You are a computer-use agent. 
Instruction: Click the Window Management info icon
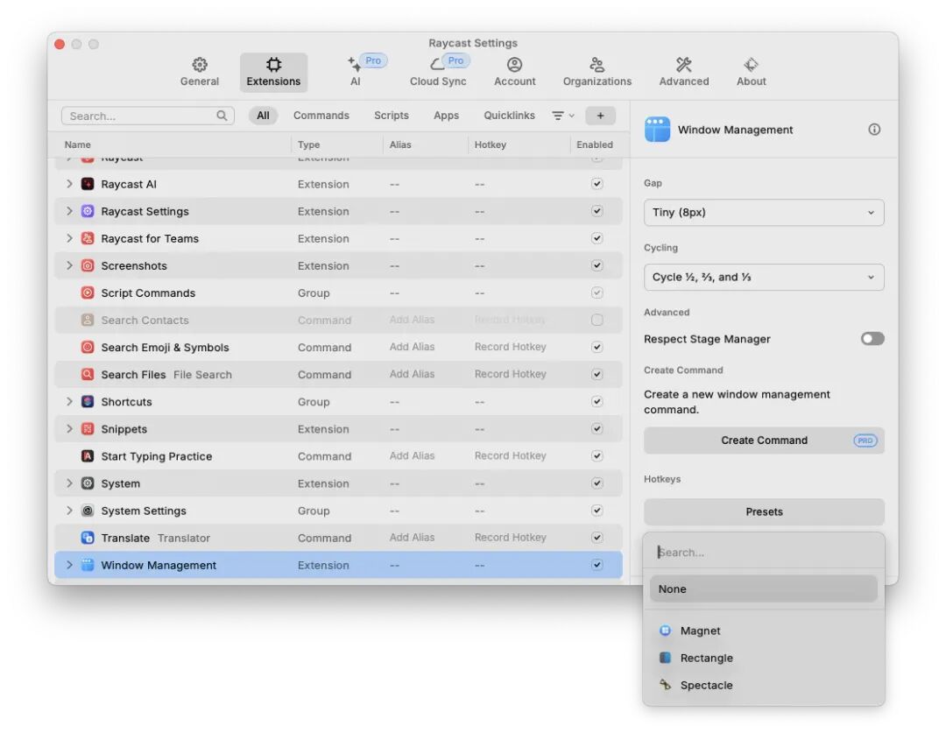(874, 130)
